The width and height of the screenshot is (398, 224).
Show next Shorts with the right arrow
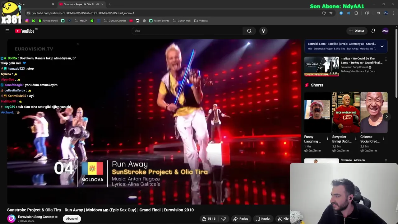386,117
